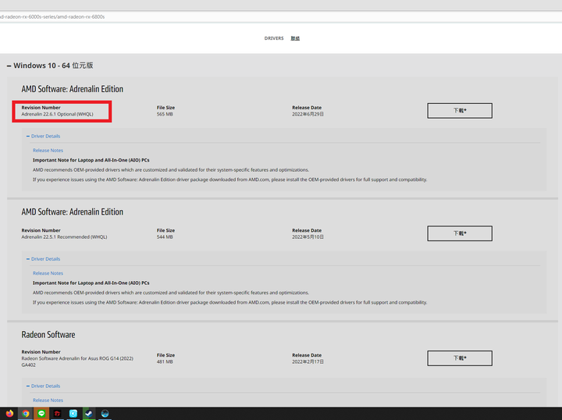Click the '565 MB' file size
Screen dimensions: 562x420
[x=165, y=114]
